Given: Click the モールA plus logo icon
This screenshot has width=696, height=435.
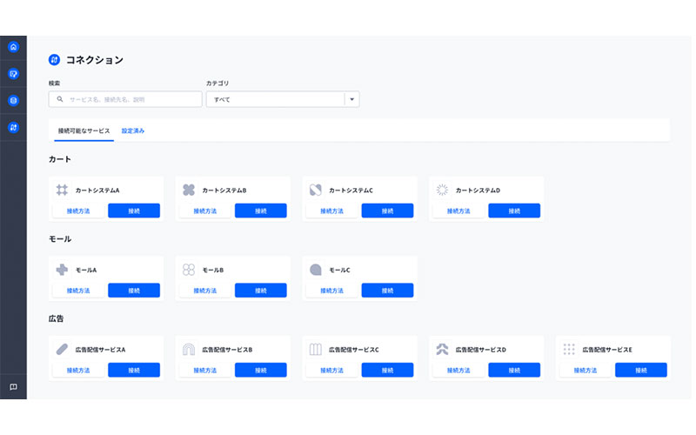Looking at the screenshot, I should click(62, 270).
